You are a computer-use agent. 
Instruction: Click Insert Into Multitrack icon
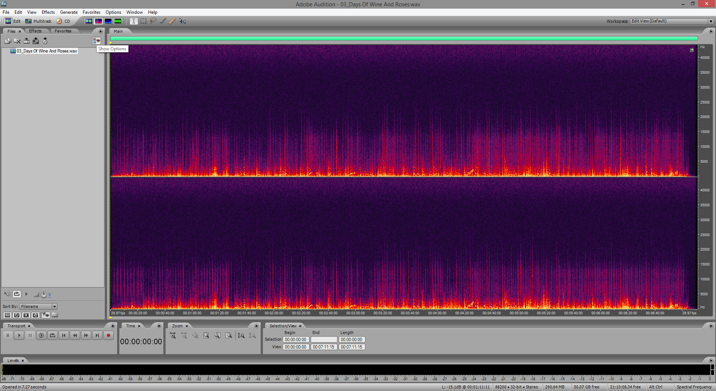point(36,41)
